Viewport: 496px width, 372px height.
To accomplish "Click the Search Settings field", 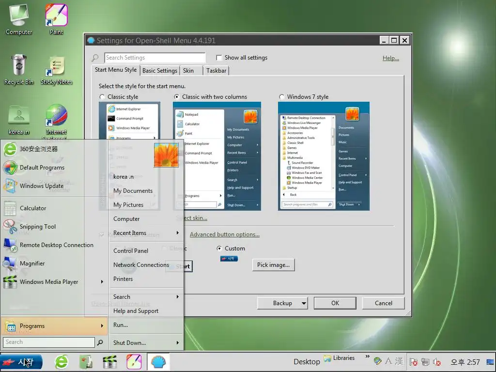I will 155,58.
